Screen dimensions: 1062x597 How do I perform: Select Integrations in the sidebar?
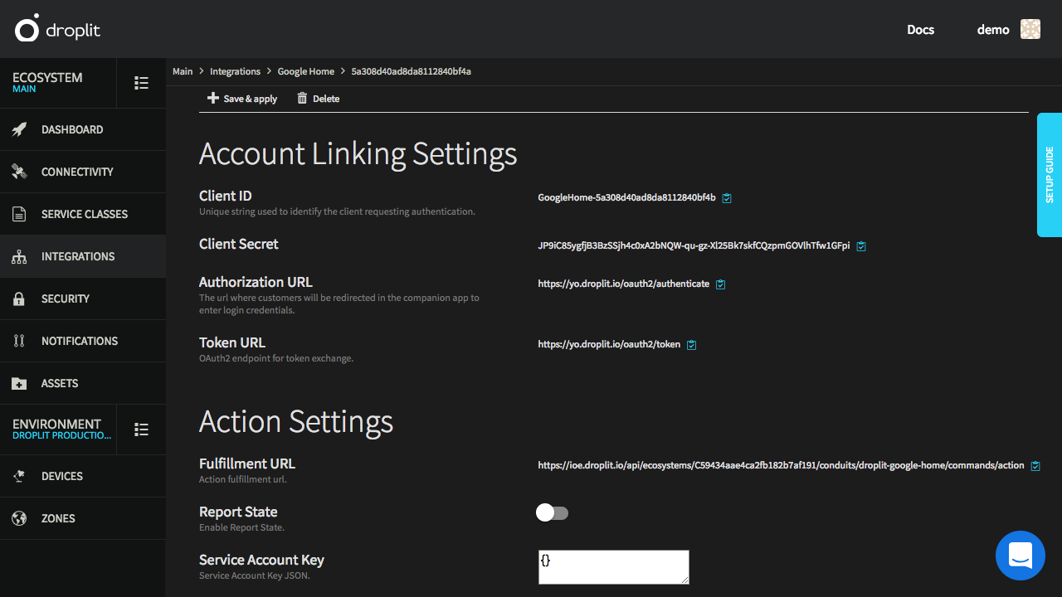point(83,256)
